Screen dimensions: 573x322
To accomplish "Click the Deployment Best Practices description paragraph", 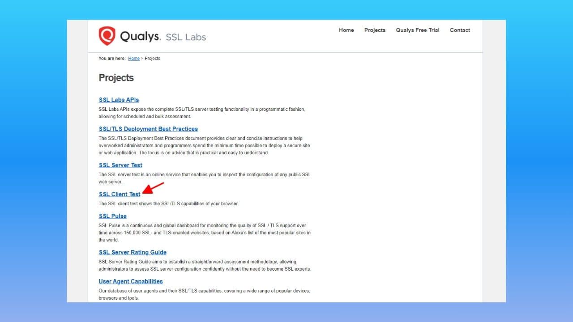I will pyautogui.click(x=204, y=145).
